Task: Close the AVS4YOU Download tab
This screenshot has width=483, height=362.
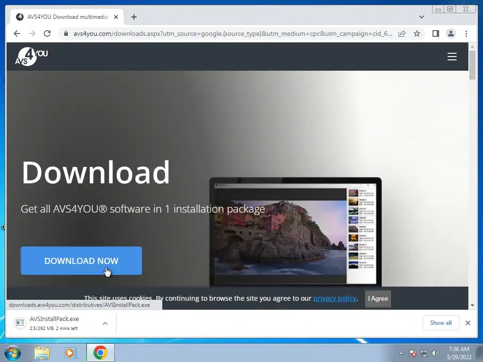Action: pyautogui.click(x=116, y=17)
